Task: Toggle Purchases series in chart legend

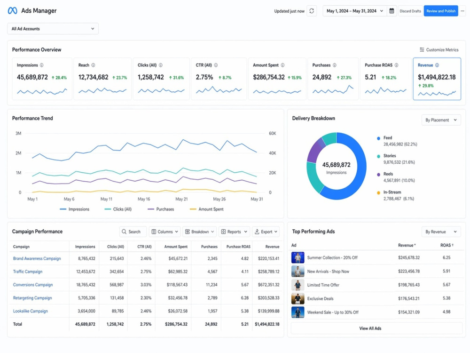Action: click(161, 209)
